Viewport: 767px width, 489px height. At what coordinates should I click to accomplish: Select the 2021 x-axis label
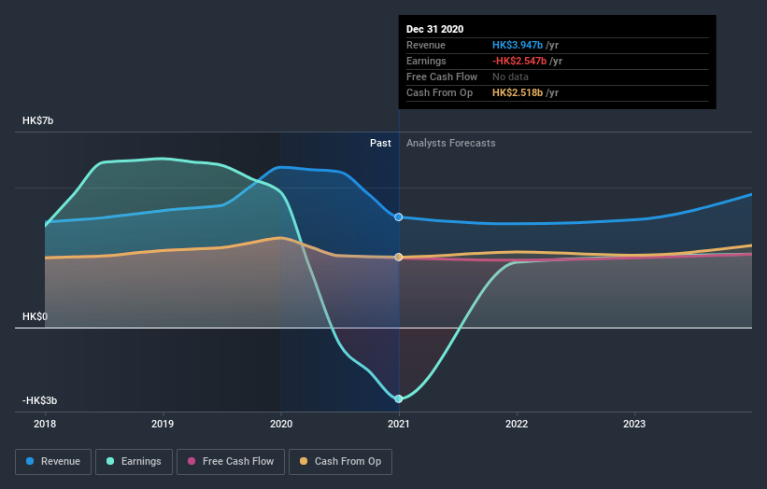click(399, 424)
